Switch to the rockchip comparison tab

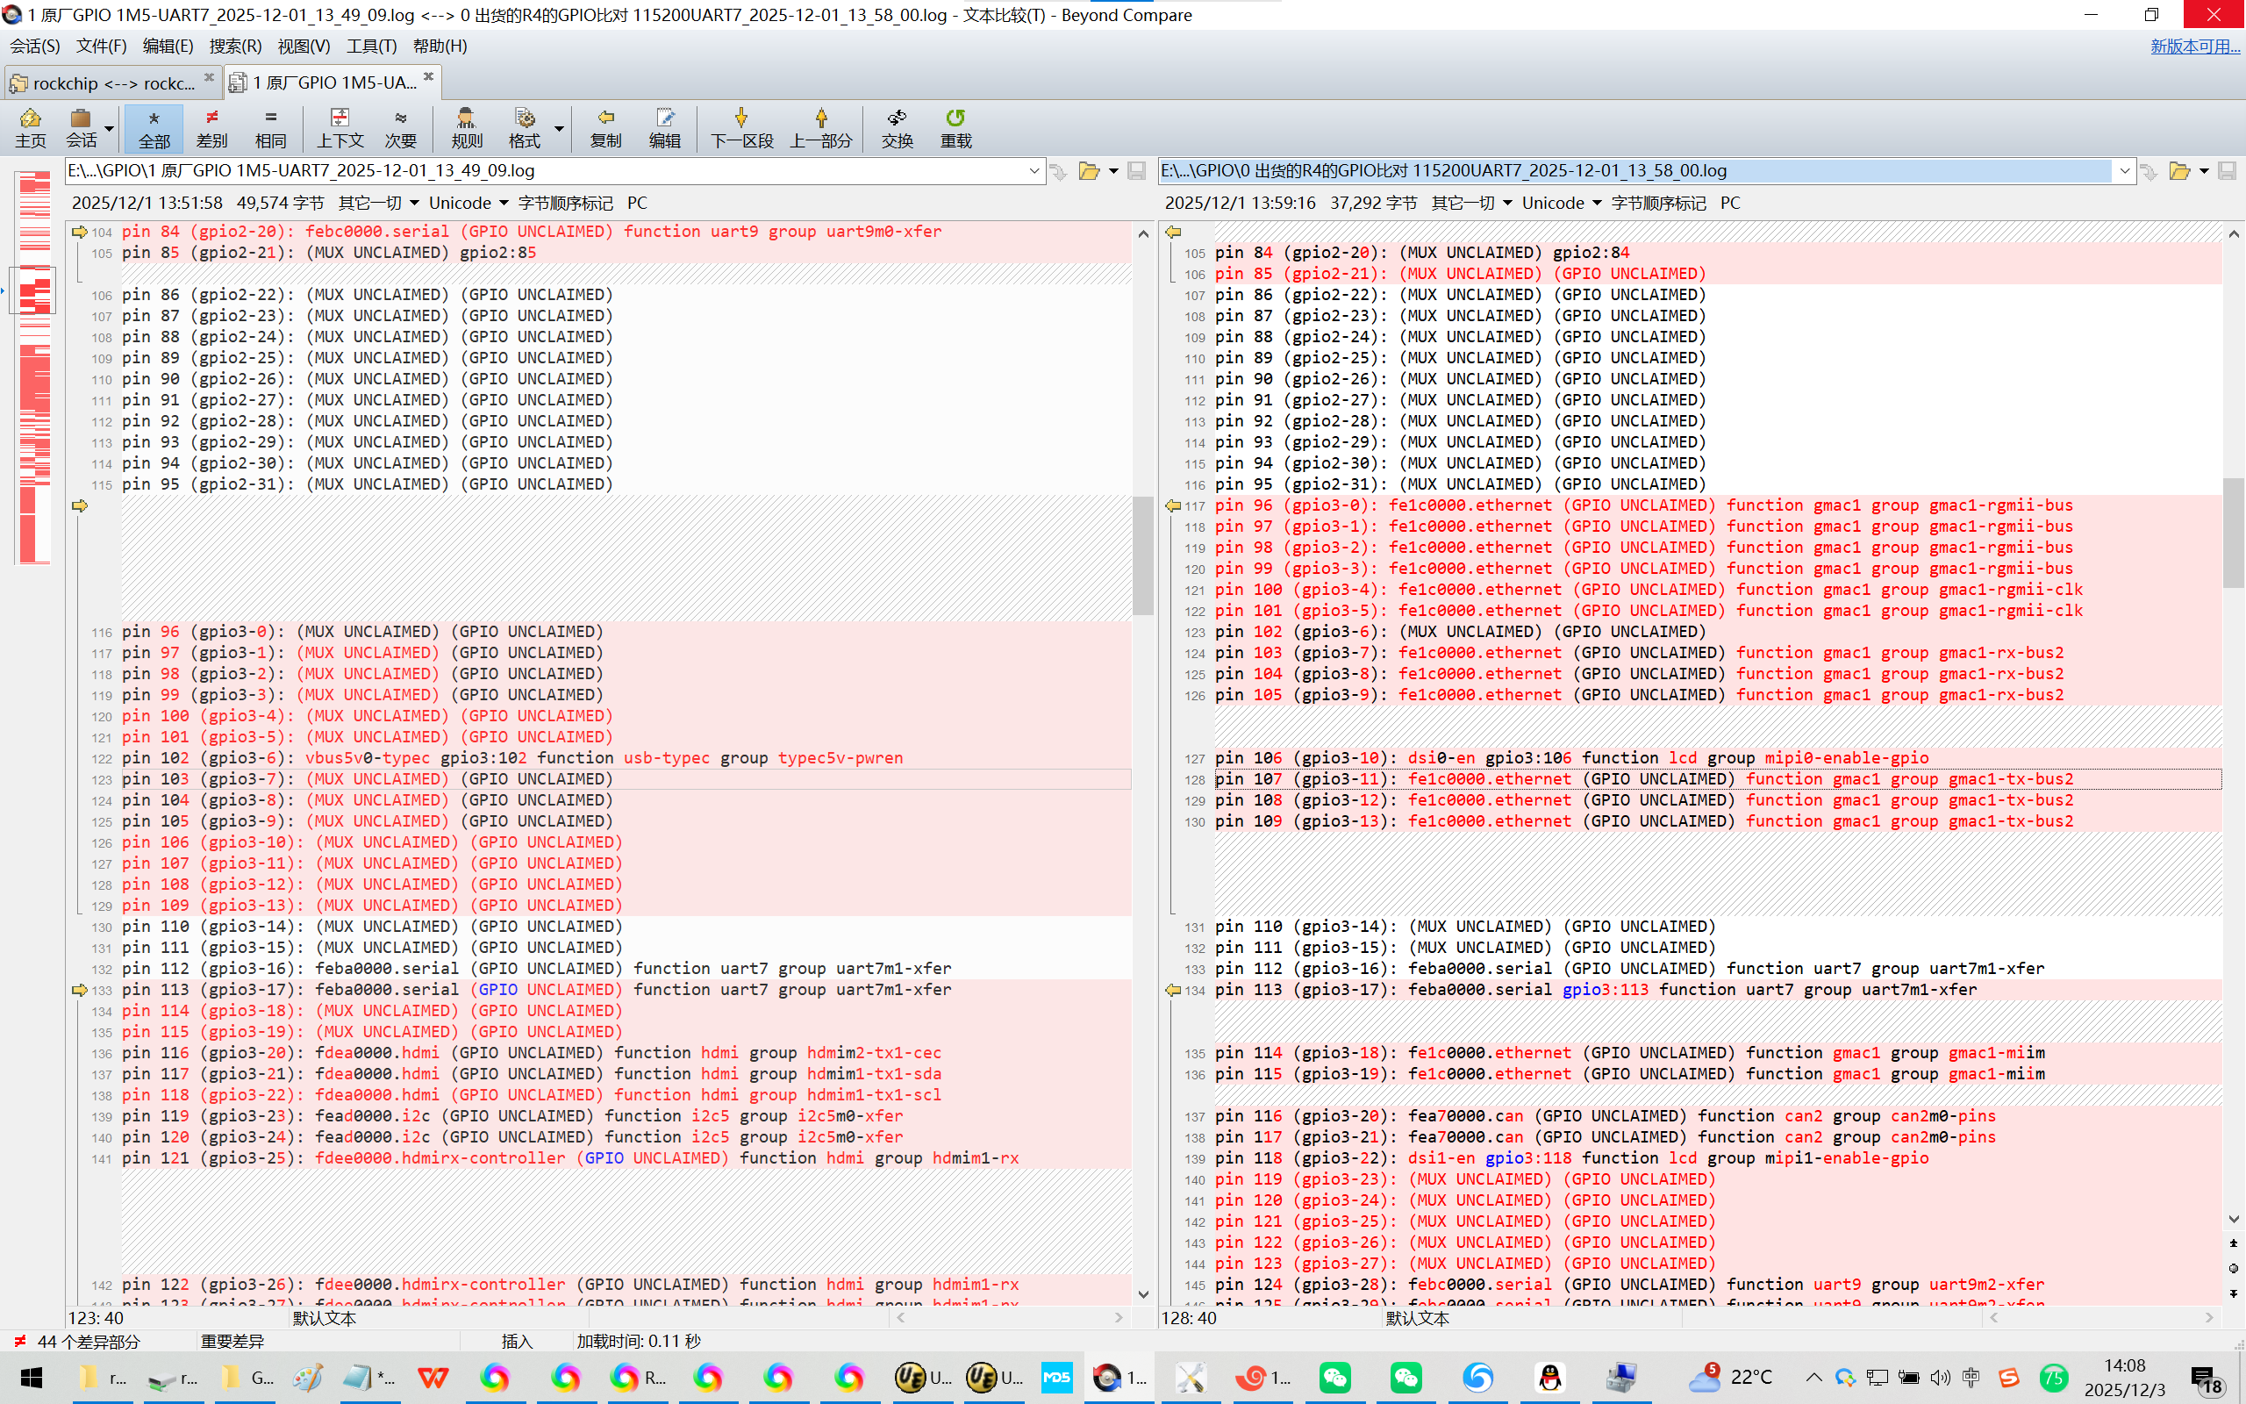(111, 83)
